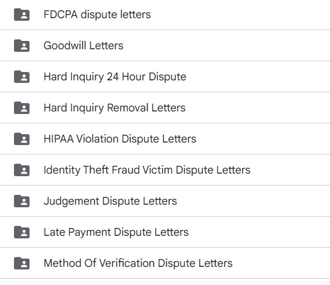Select Identity Theft Fraud Victim Dispute Letters text
This screenshot has width=330, height=285.
click(x=147, y=170)
